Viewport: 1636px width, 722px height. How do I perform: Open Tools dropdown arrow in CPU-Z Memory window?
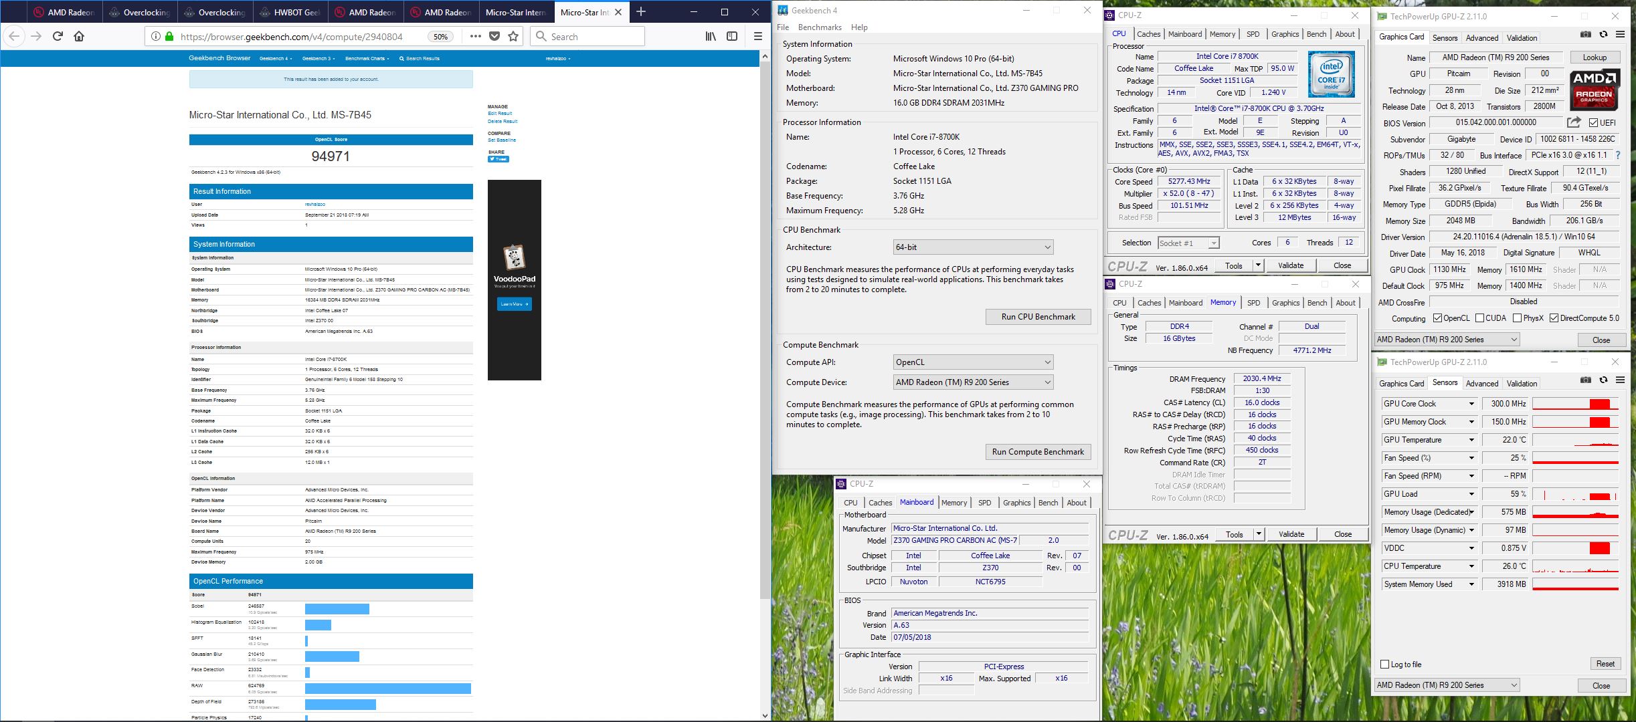1259,534
